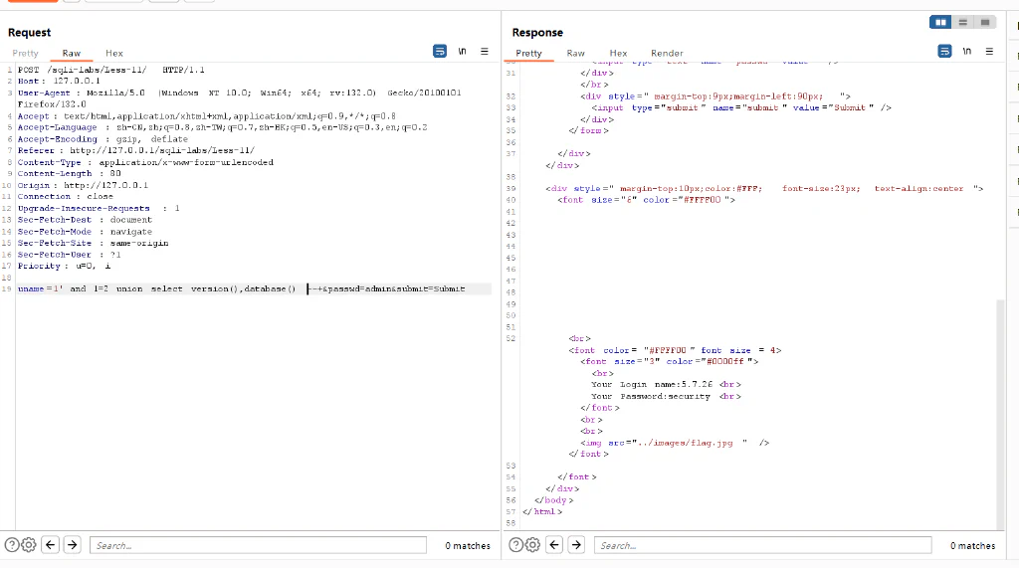
Task: Click the Connection: close header line
Action: tap(65, 196)
